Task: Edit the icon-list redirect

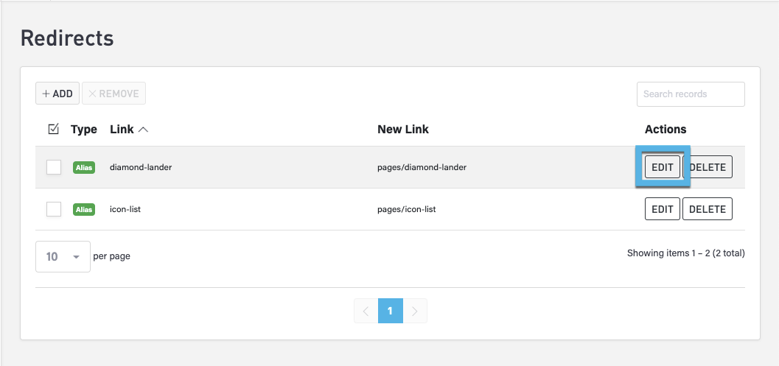Action: click(x=663, y=209)
